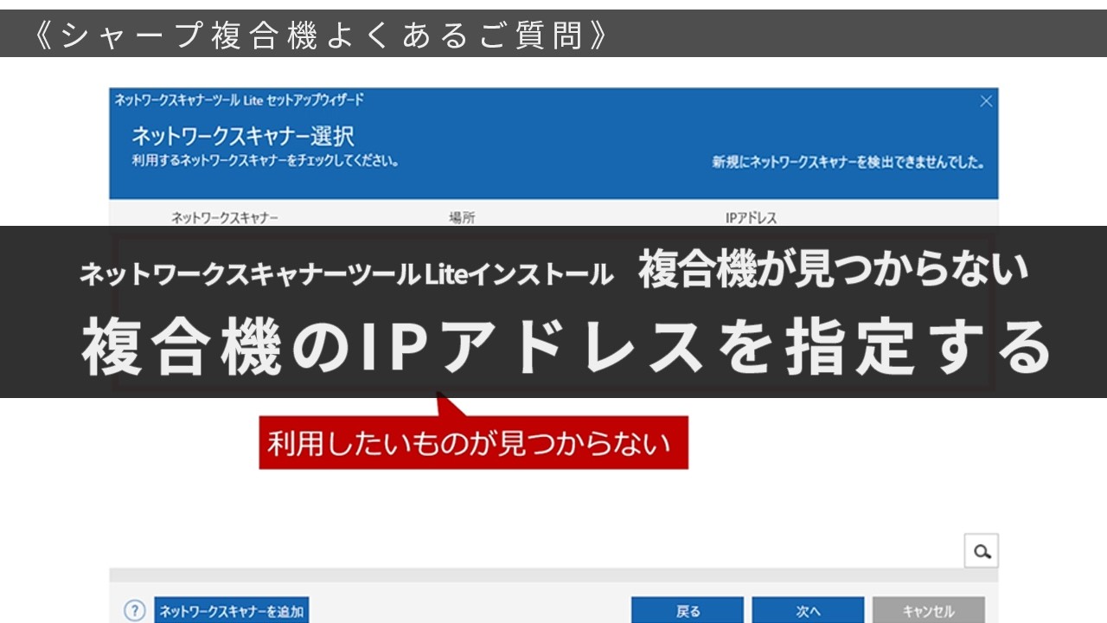Select the IPアドレス column header
Image resolution: width=1107 pixels, height=623 pixels.
coord(751,218)
